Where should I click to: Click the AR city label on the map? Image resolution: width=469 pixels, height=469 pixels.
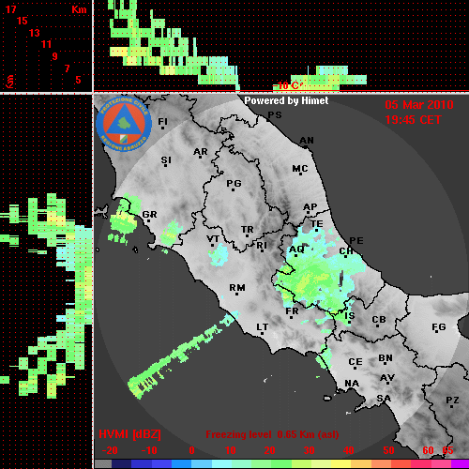coord(201,152)
